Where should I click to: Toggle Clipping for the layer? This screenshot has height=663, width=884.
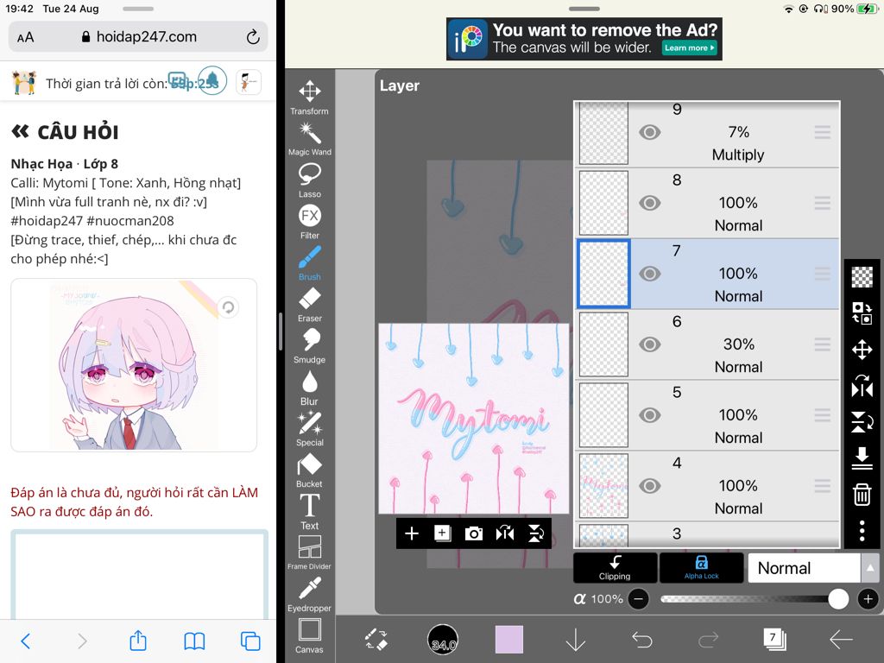(615, 568)
